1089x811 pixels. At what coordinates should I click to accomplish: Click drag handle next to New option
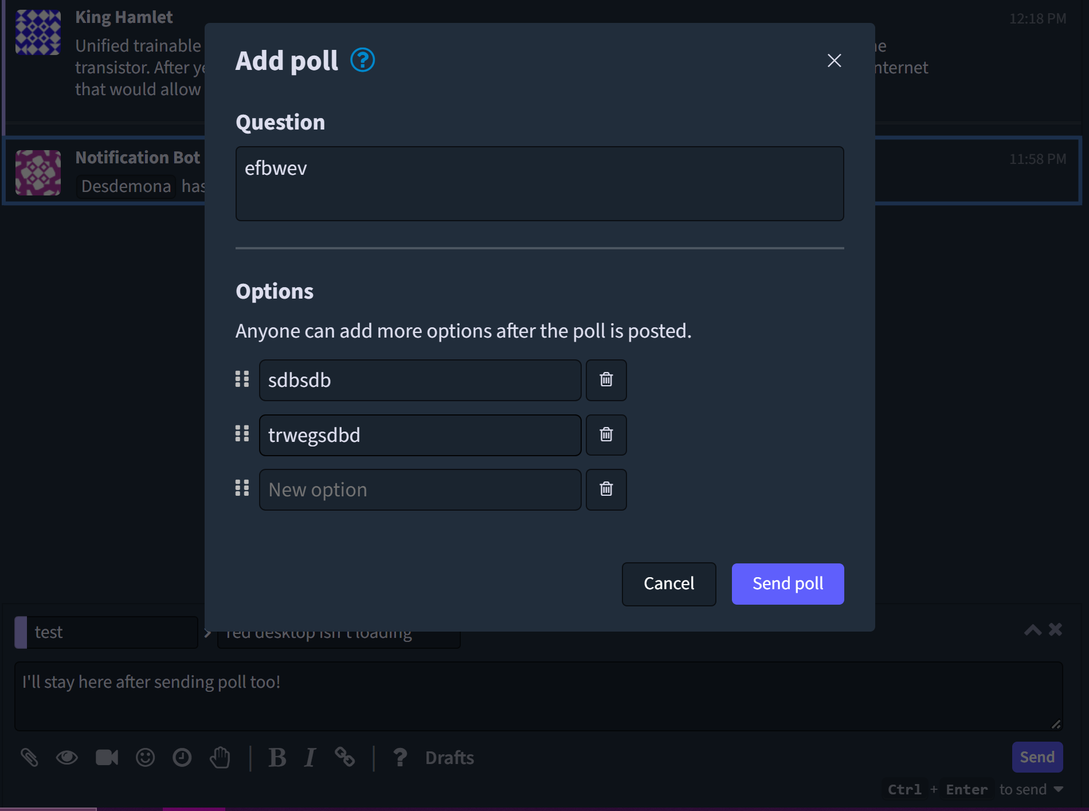(x=242, y=488)
